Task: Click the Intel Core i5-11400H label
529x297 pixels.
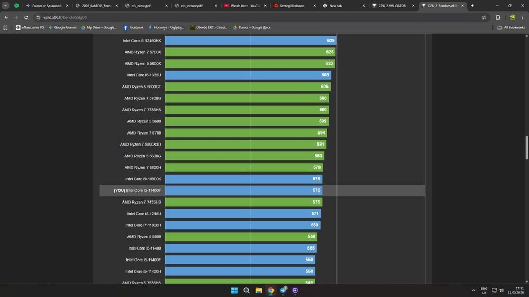Action: click(143, 272)
